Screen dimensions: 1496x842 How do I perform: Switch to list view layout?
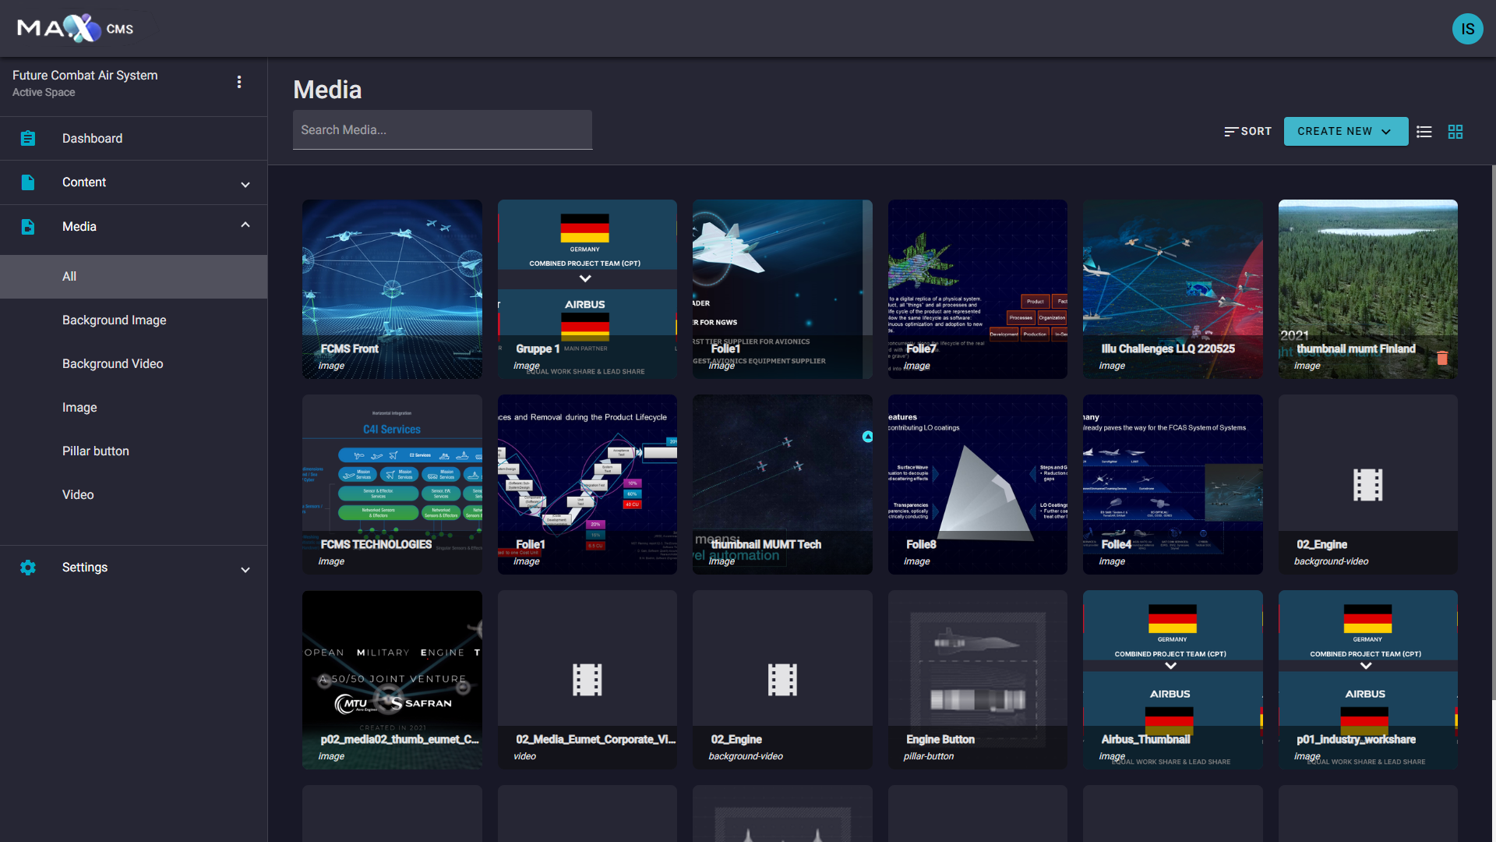[x=1424, y=132]
